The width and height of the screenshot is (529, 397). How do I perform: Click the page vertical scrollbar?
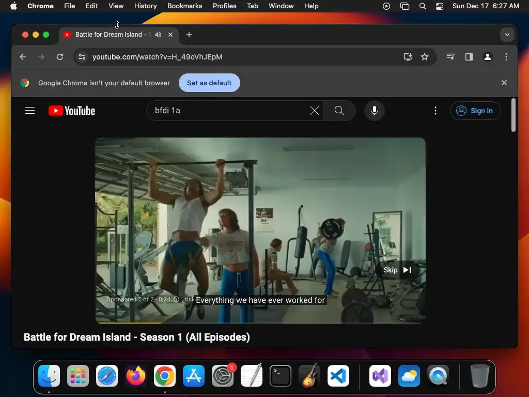513,115
